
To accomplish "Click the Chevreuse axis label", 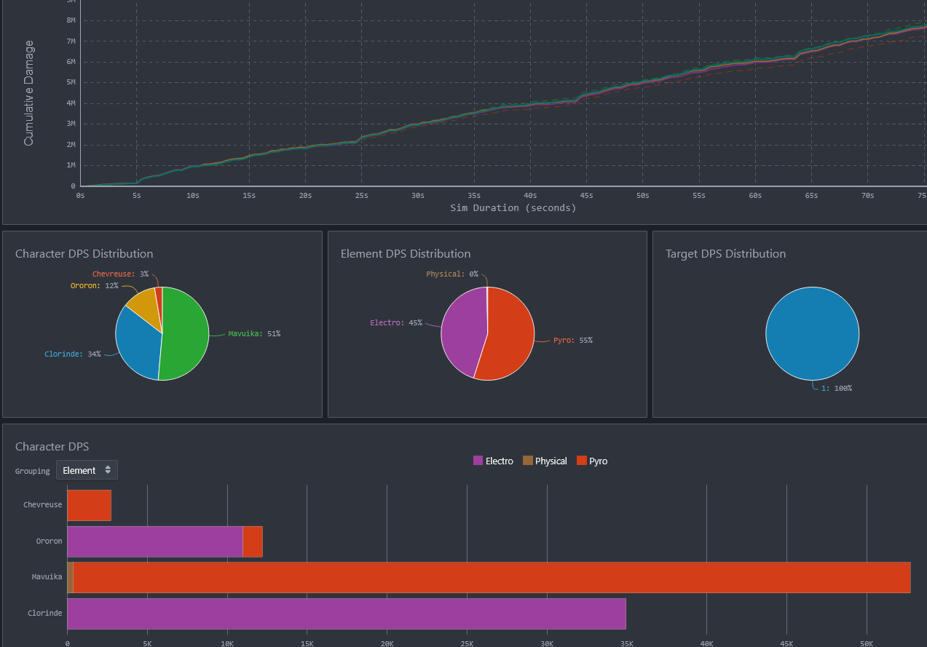I will (x=42, y=505).
